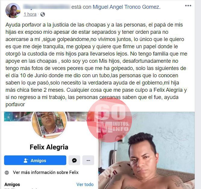
Task: Open the 1 hora timestamp link
Action: pos(30,14)
